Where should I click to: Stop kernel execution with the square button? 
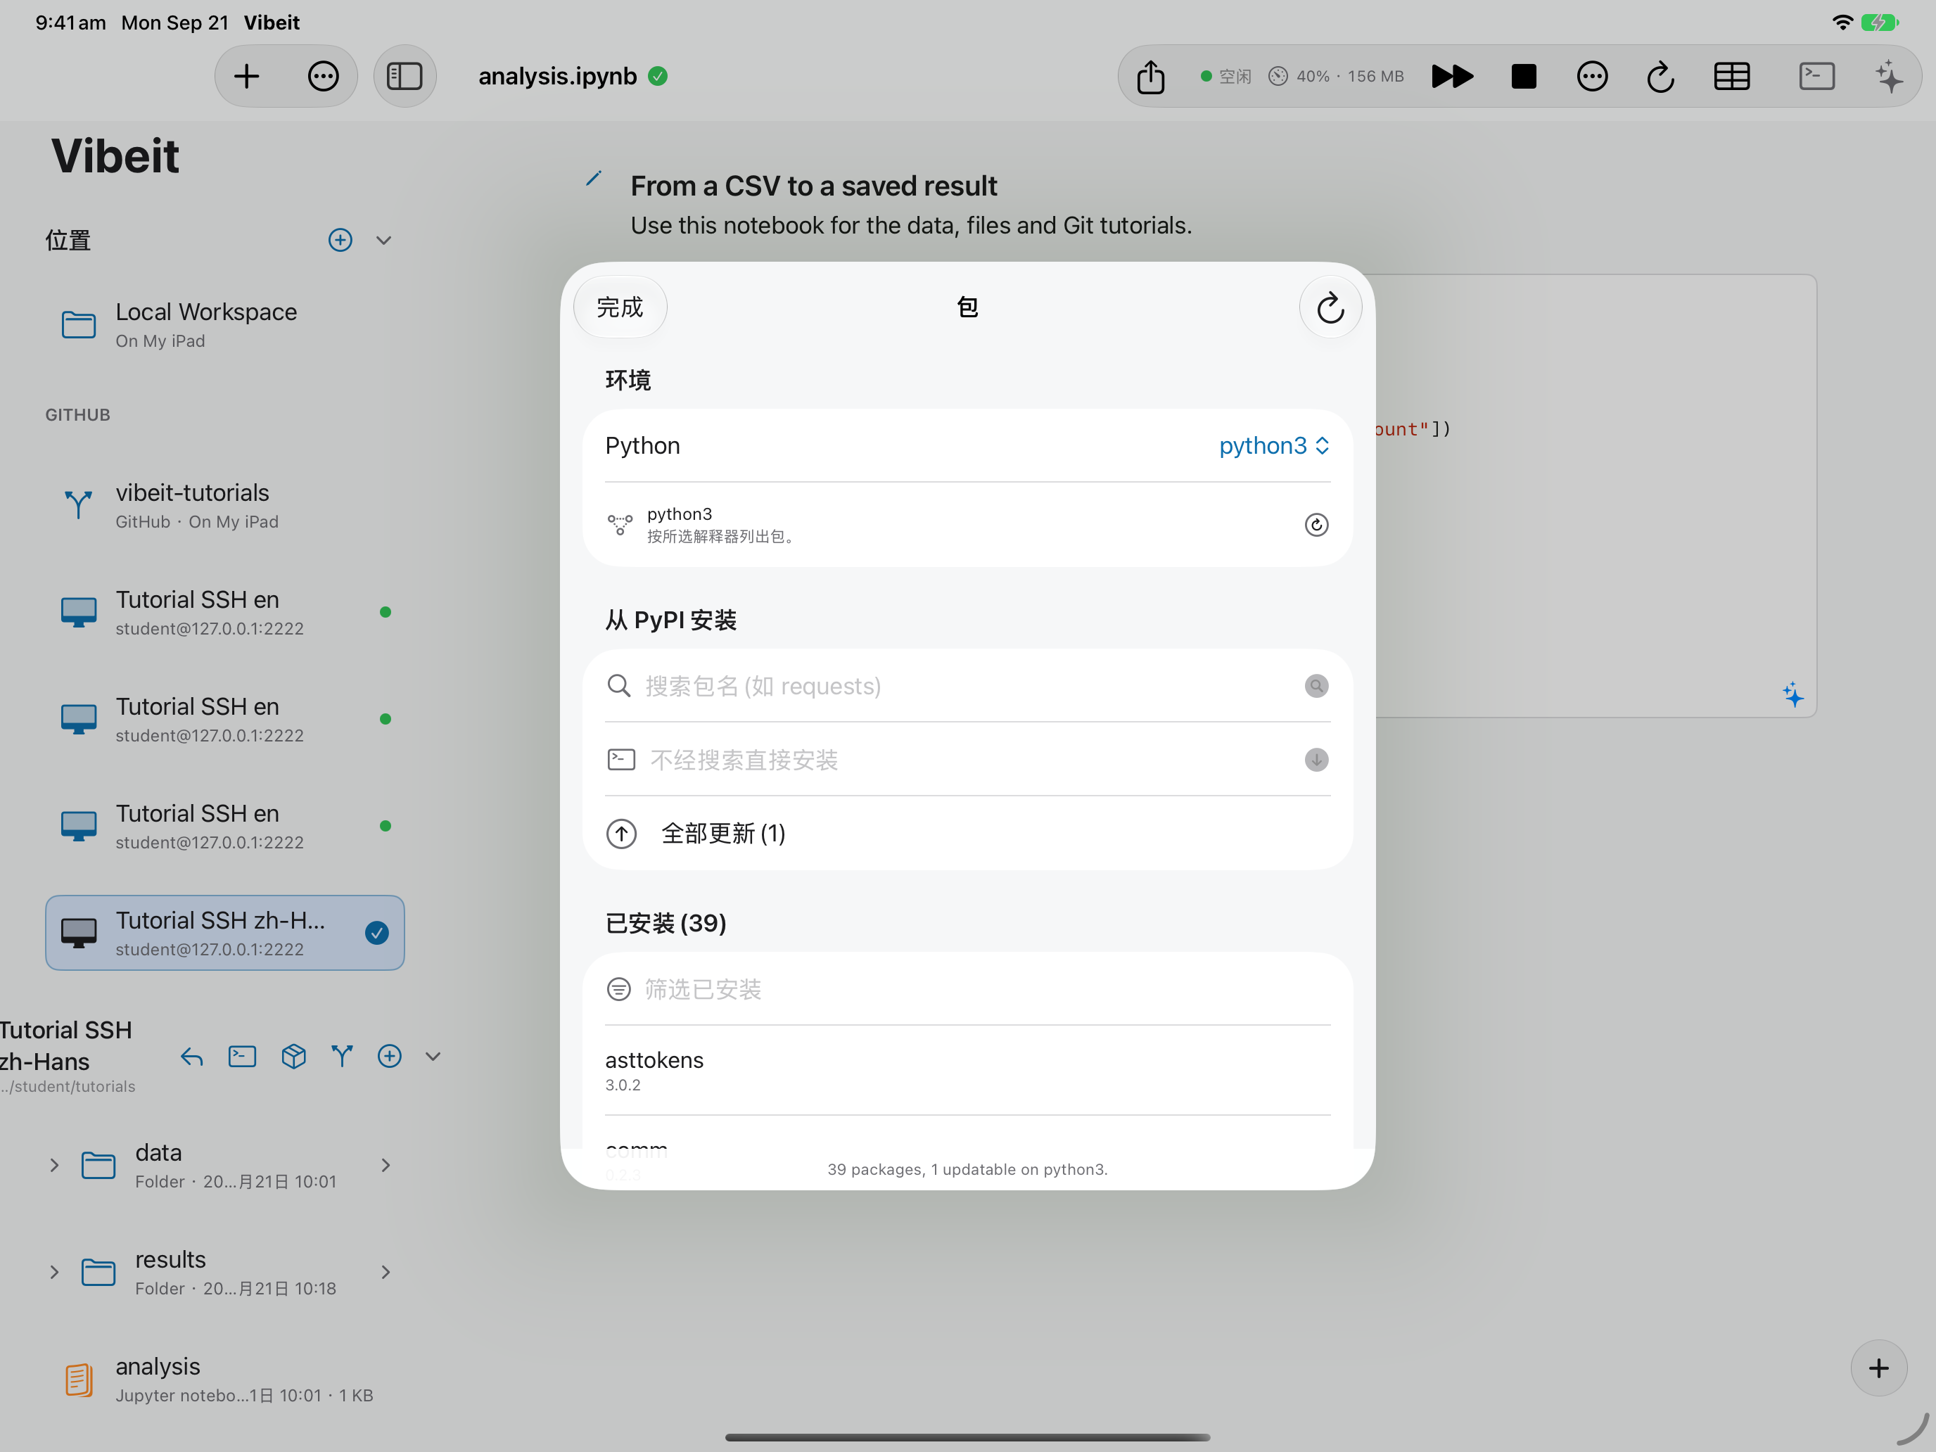[x=1523, y=76]
